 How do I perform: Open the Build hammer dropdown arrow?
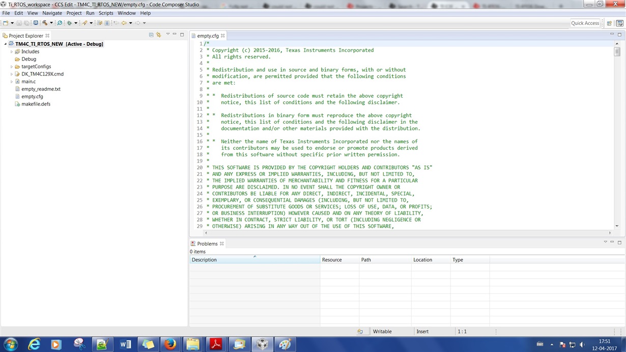point(51,23)
